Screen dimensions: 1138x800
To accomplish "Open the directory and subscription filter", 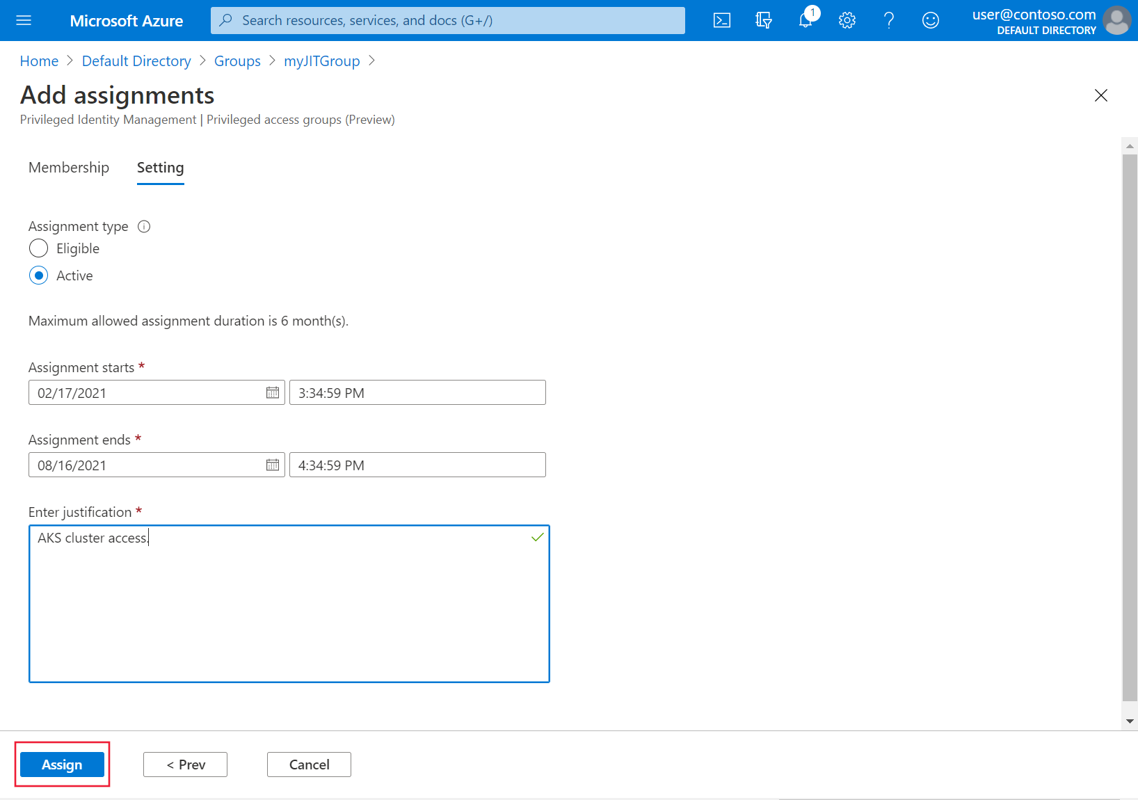I will 763,20.
